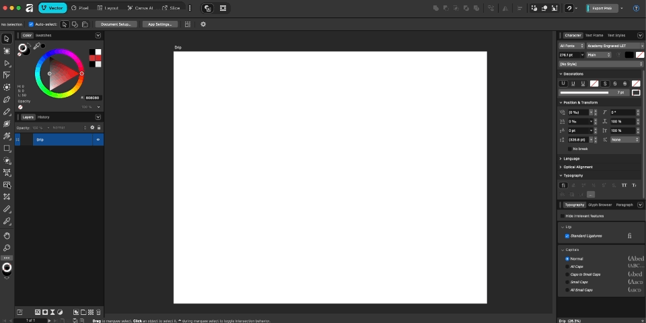The height and width of the screenshot is (323, 646).
Task: Open the help question mark icon
Action: pos(636,8)
